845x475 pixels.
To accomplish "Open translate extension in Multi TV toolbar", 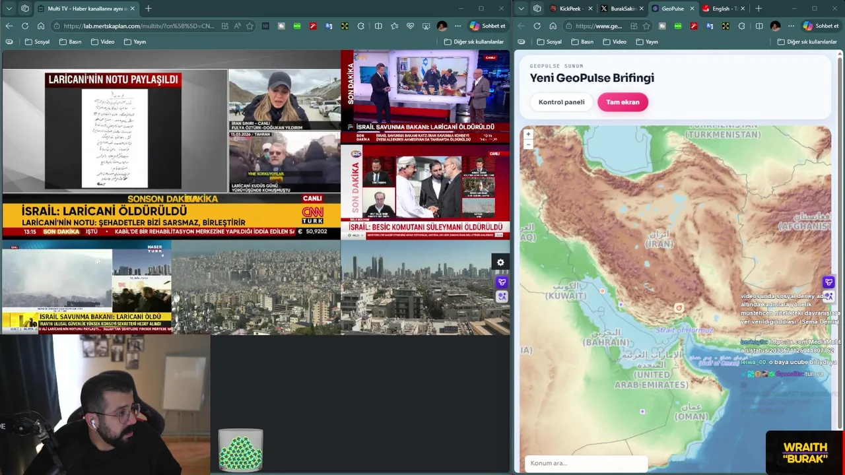I will [x=329, y=26].
